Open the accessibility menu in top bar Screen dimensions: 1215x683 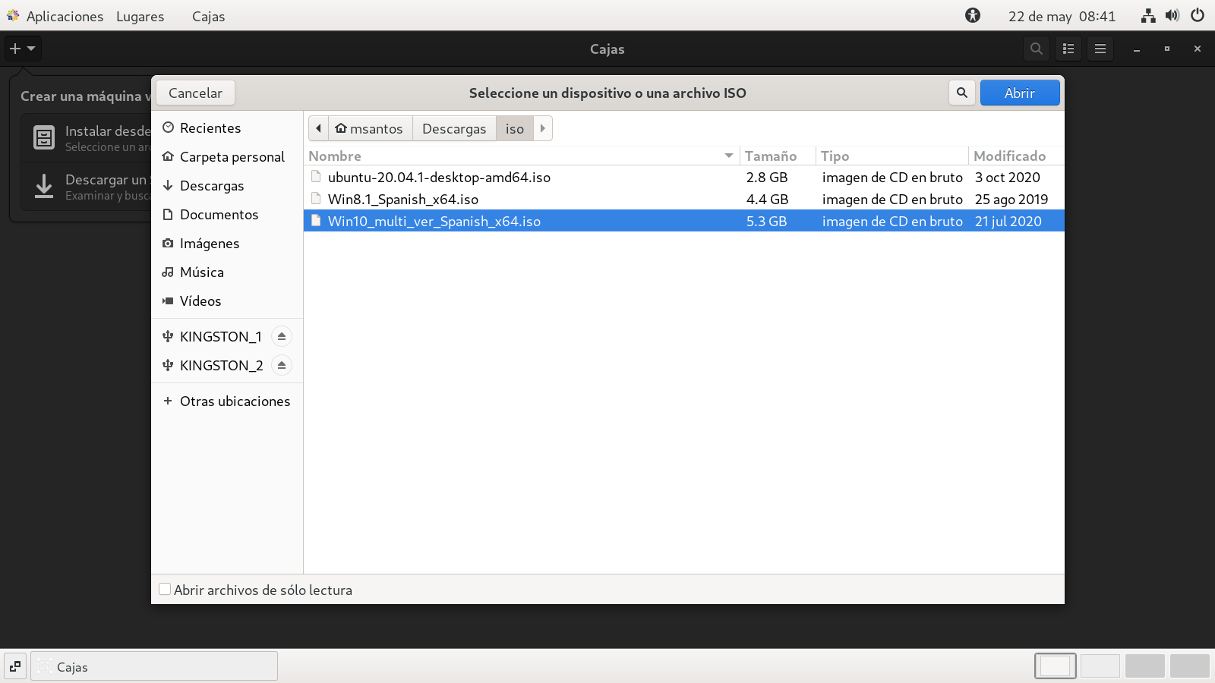[x=973, y=16]
